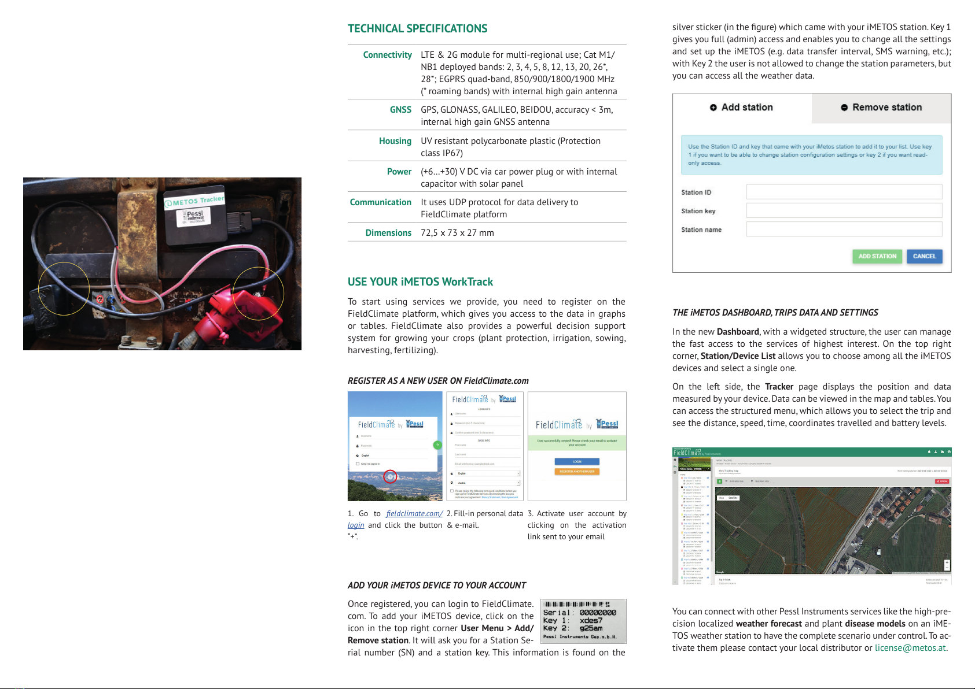This screenshot has height=689, width=975.
Task: Click "THE iMETOS DASHBOARD, TRIPS DATA AND SETTINGS" heading
Action: pos(775,312)
